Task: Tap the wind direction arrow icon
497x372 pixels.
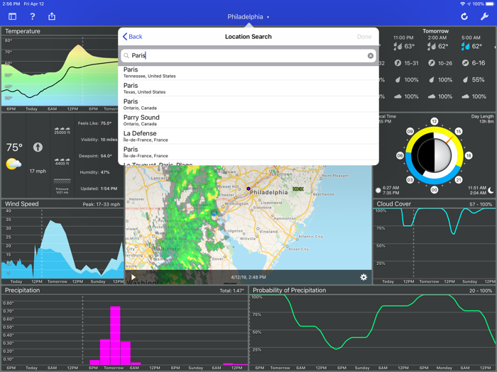Action: [38, 147]
